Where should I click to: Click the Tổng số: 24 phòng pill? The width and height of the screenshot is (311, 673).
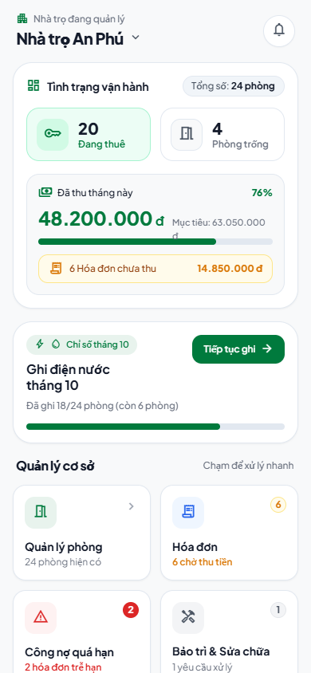(234, 86)
